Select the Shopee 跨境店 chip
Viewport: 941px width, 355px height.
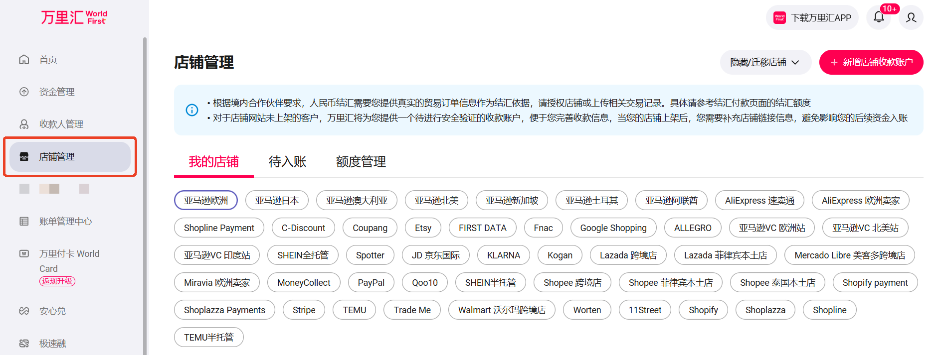click(572, 282)
